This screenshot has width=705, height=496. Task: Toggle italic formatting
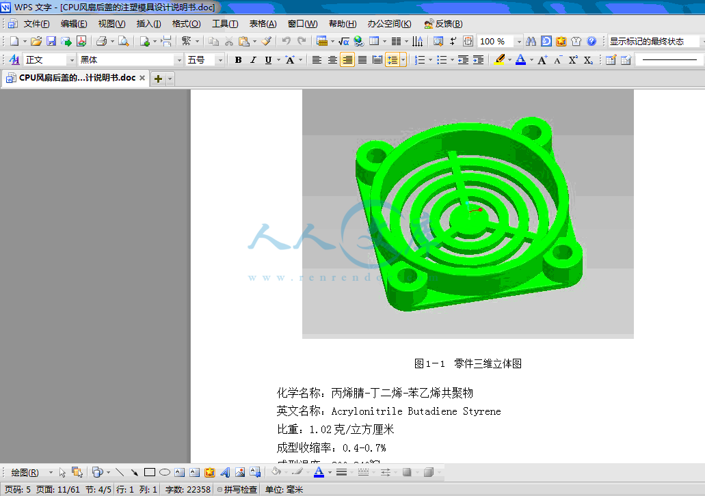(253, 59)
